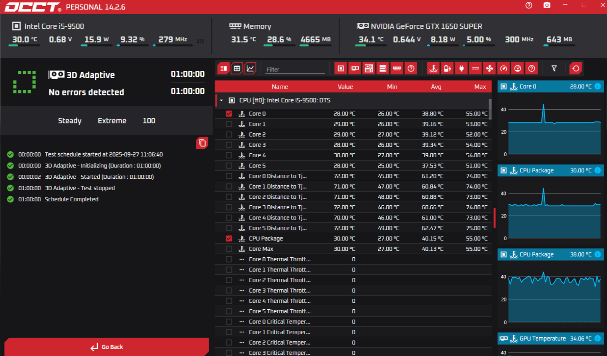Click the "3D Adaptive - Test stopped" log entry
607x356 pixels.
pos(80,188)
